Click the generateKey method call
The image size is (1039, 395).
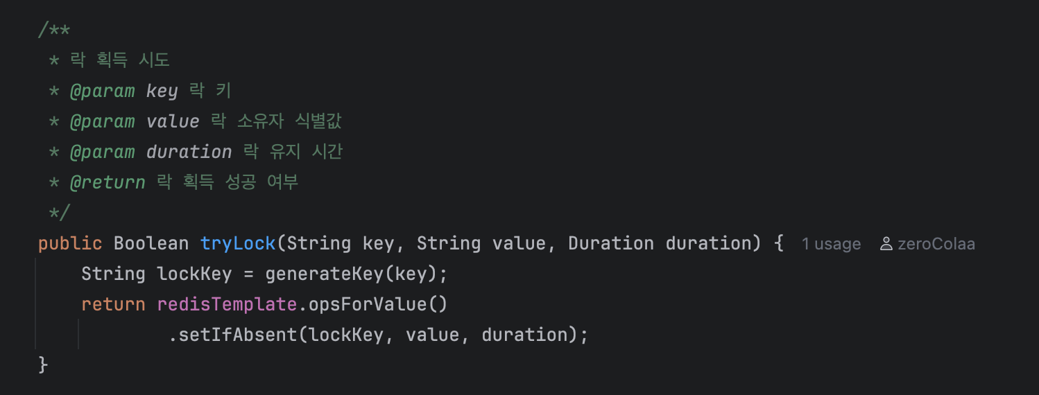click(325, 274)
